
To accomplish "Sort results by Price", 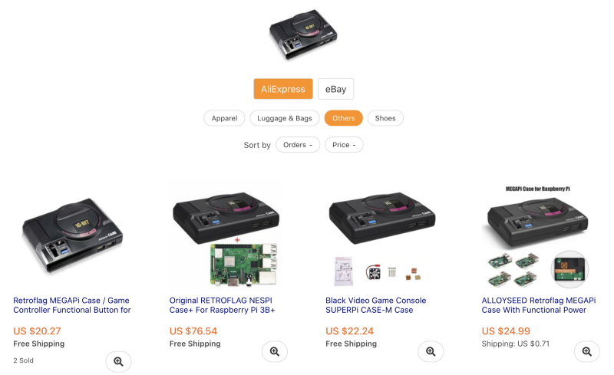I will pos(344,145).
